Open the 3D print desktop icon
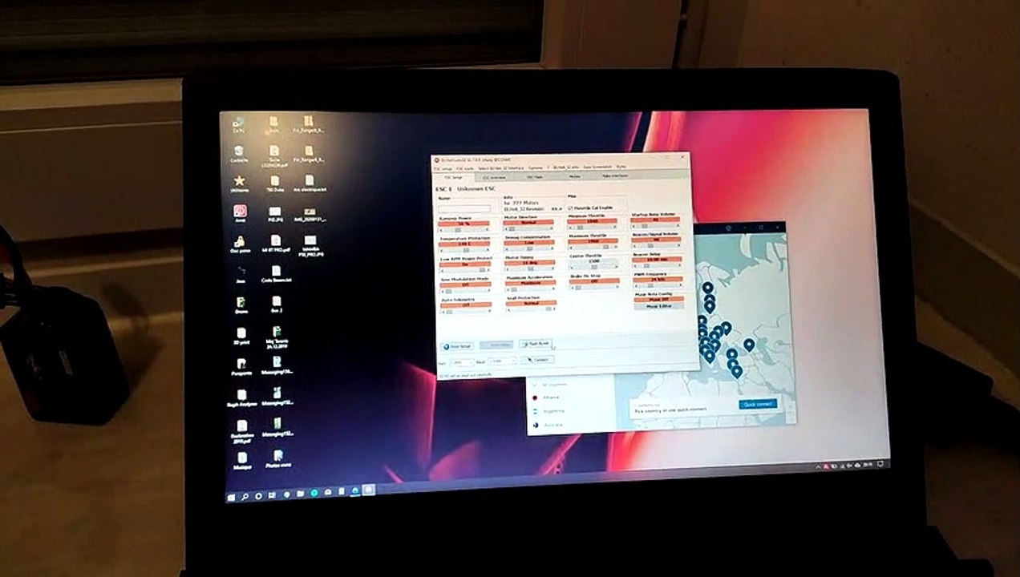Screen dimensions: 1020x577 pos(241,337)
